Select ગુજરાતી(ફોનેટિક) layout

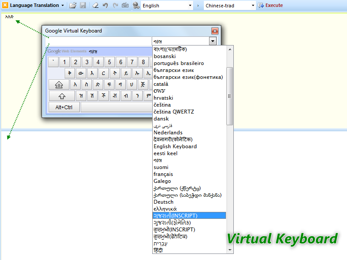[189, 223]
